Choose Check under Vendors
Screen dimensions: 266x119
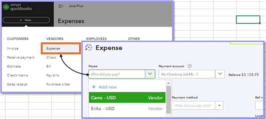pyautogui.click(x=51, y=58)
